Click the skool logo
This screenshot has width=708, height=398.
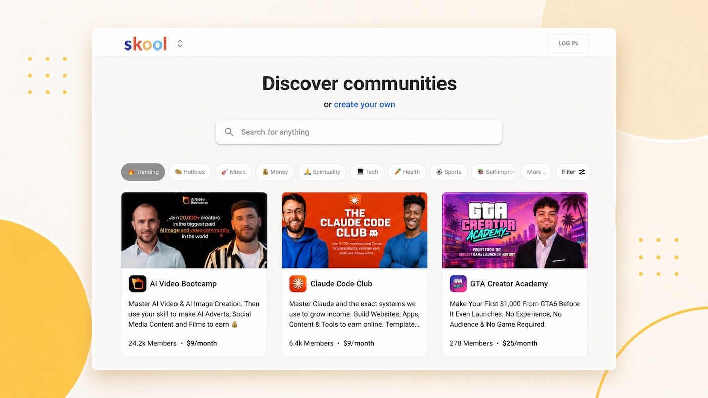coord(146,44)
